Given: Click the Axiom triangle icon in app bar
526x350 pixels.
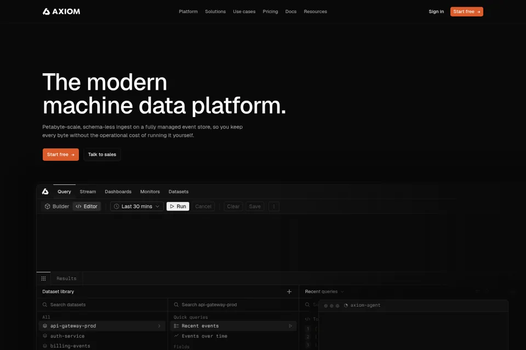Looking at the screenshot, I should [45, 191].
